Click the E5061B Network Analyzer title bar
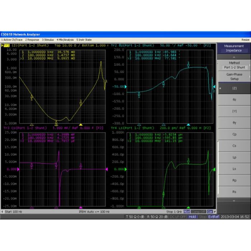This screenshot has height=251, width=251. [126, 34]
